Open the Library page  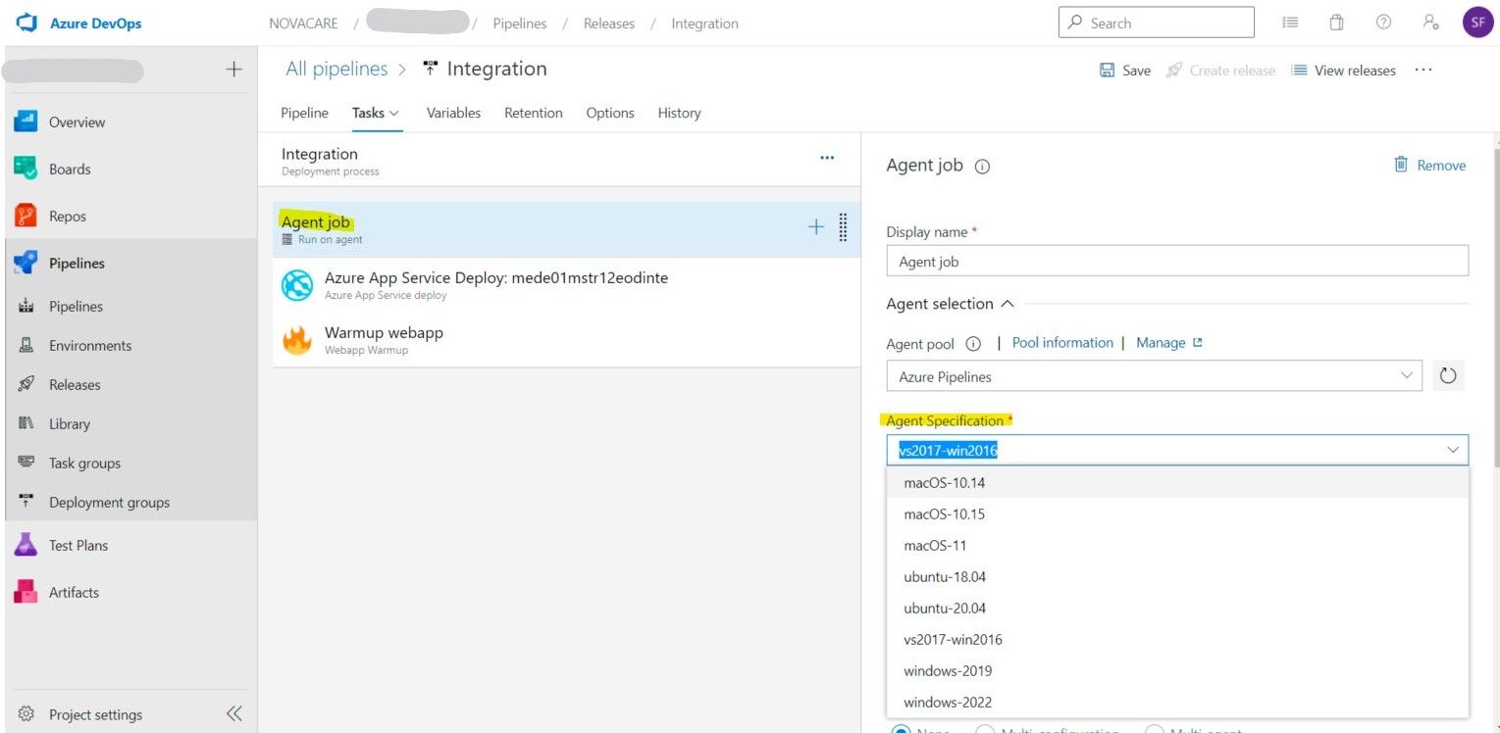[69, 423]
